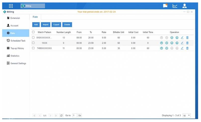Open the apps grid menu icon
The height and width of the screenshot is (122, 201).
click(11, 6)
